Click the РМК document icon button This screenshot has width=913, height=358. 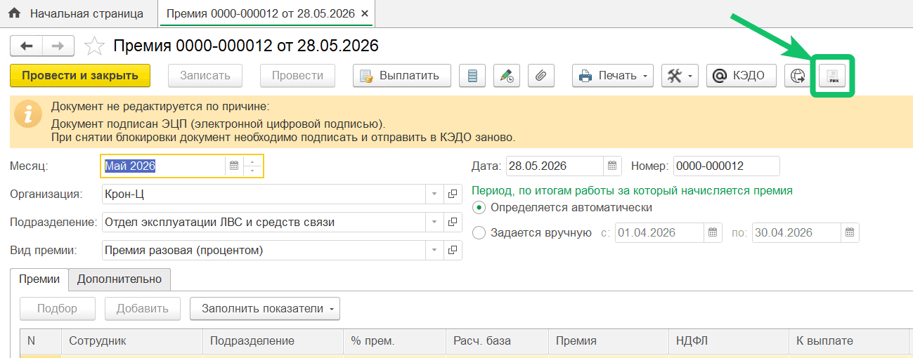coord(834,76)
